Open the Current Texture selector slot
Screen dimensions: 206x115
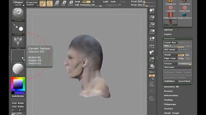(x=18, y=56)
